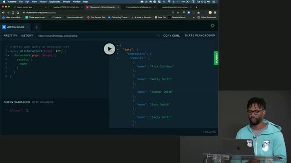The height and width of the screenshot is (163, 291).
Task: Click the browser forward arrow
Action: [8, 13]
